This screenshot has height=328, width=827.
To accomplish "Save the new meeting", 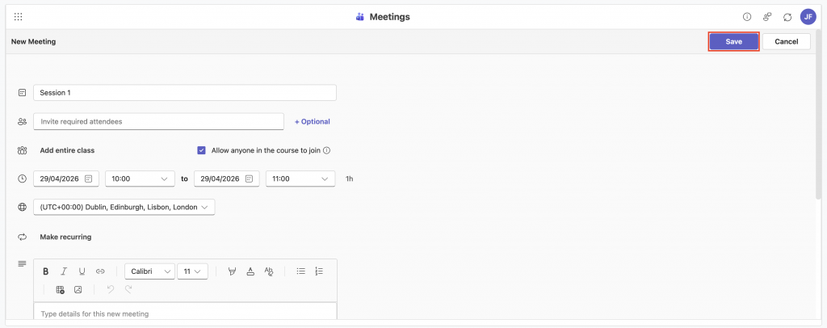I will click(x=733, y=41).
